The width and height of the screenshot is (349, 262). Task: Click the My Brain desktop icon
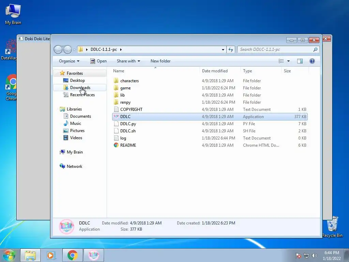13,14
